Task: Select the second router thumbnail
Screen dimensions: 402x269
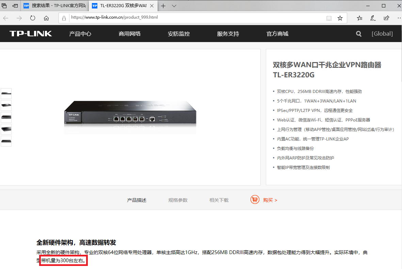Action: pyautogui.click(x=6, y=105)
